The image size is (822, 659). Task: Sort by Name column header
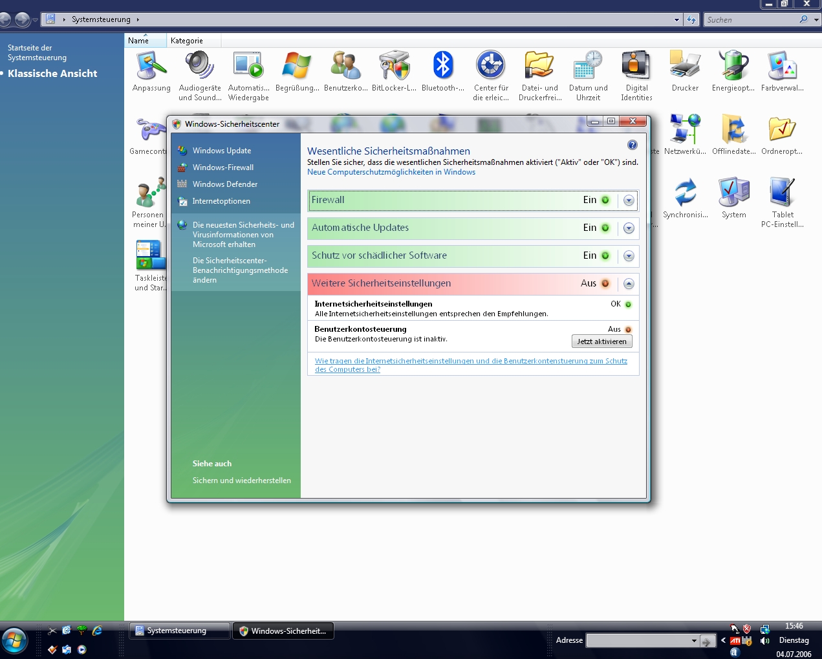coord(146,41)
